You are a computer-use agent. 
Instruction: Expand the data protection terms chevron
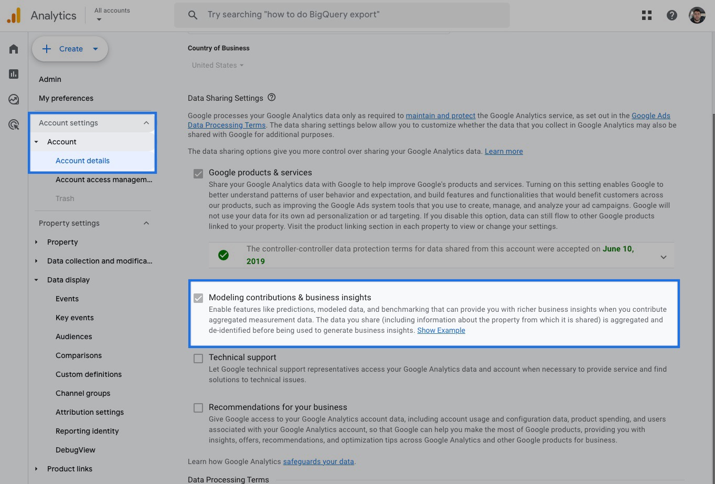[x=664, y=257]
